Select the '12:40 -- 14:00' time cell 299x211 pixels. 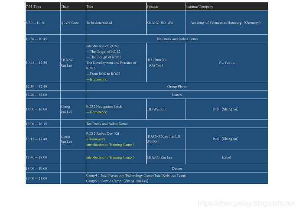pos(43,95)
